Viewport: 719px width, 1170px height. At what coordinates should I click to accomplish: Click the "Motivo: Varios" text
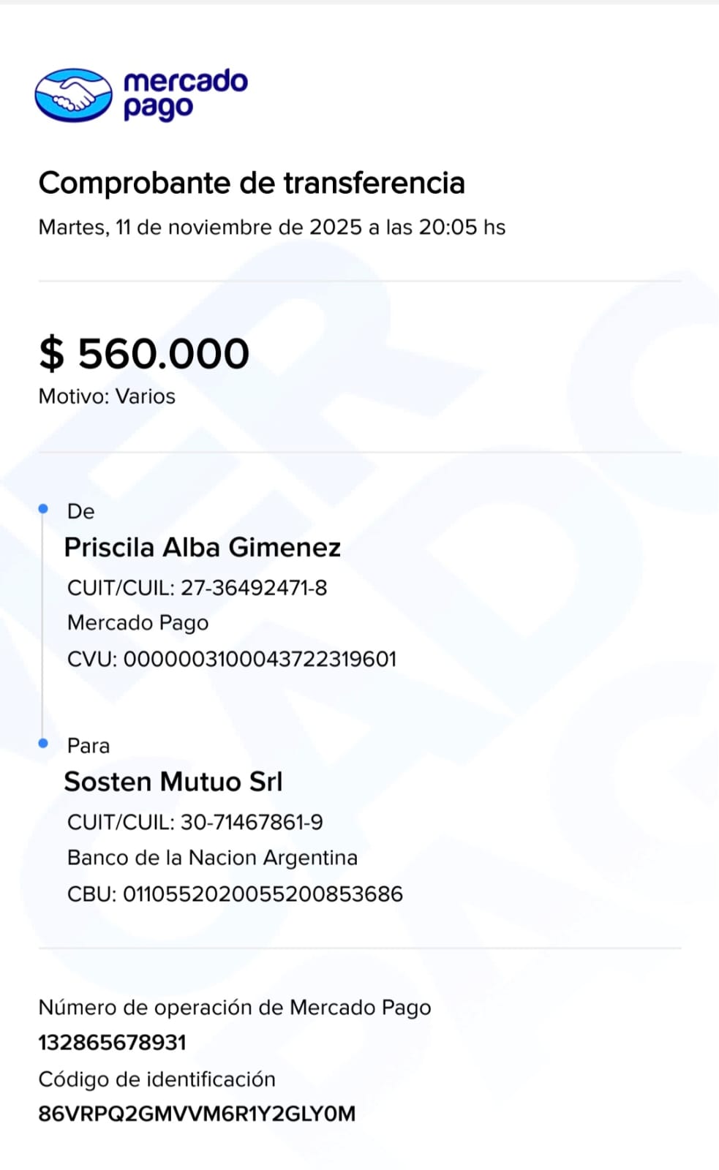pos(107,396)
